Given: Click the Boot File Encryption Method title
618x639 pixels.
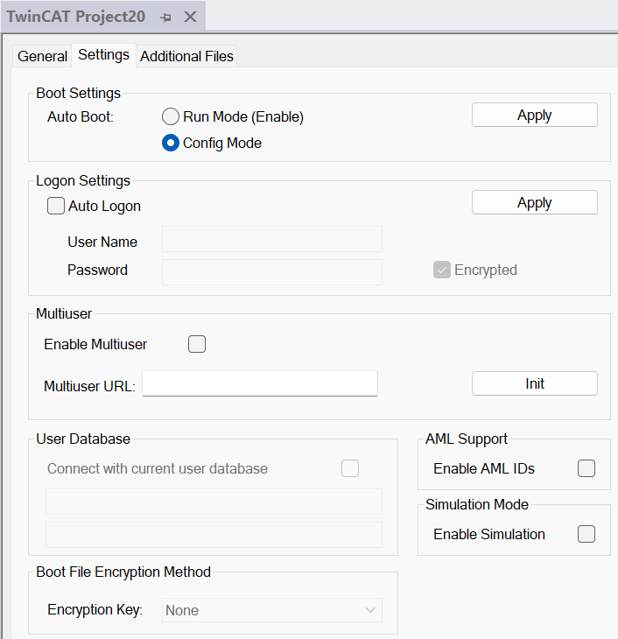Looking at the screenshot, I should [123, 572].
